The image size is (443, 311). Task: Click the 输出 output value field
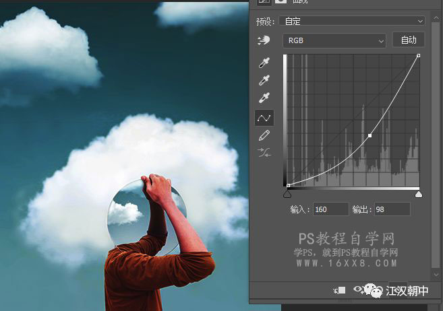pos(392,209)
